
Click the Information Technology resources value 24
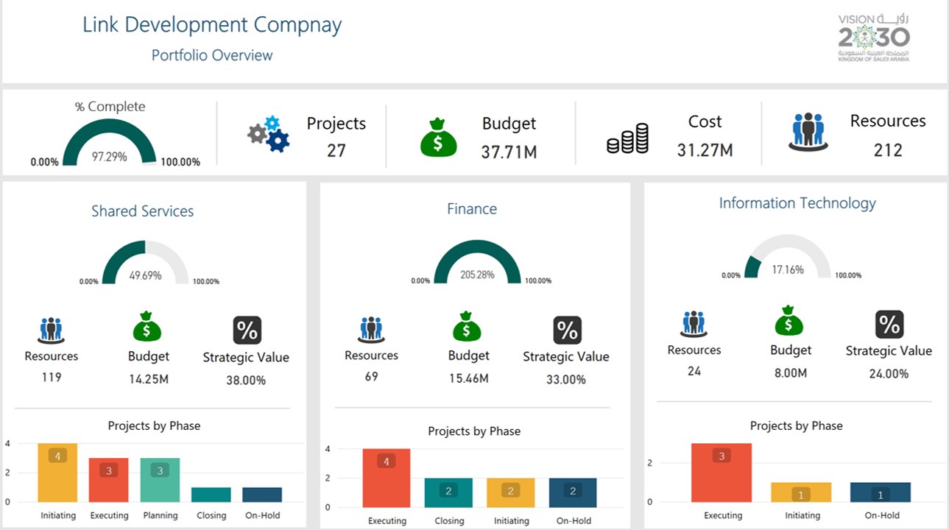pyautogui.click(x=694, y=371)
